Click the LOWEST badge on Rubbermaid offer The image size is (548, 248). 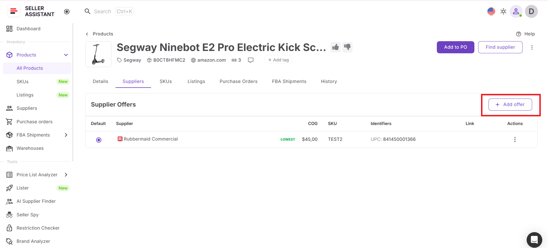click(288, 139)
